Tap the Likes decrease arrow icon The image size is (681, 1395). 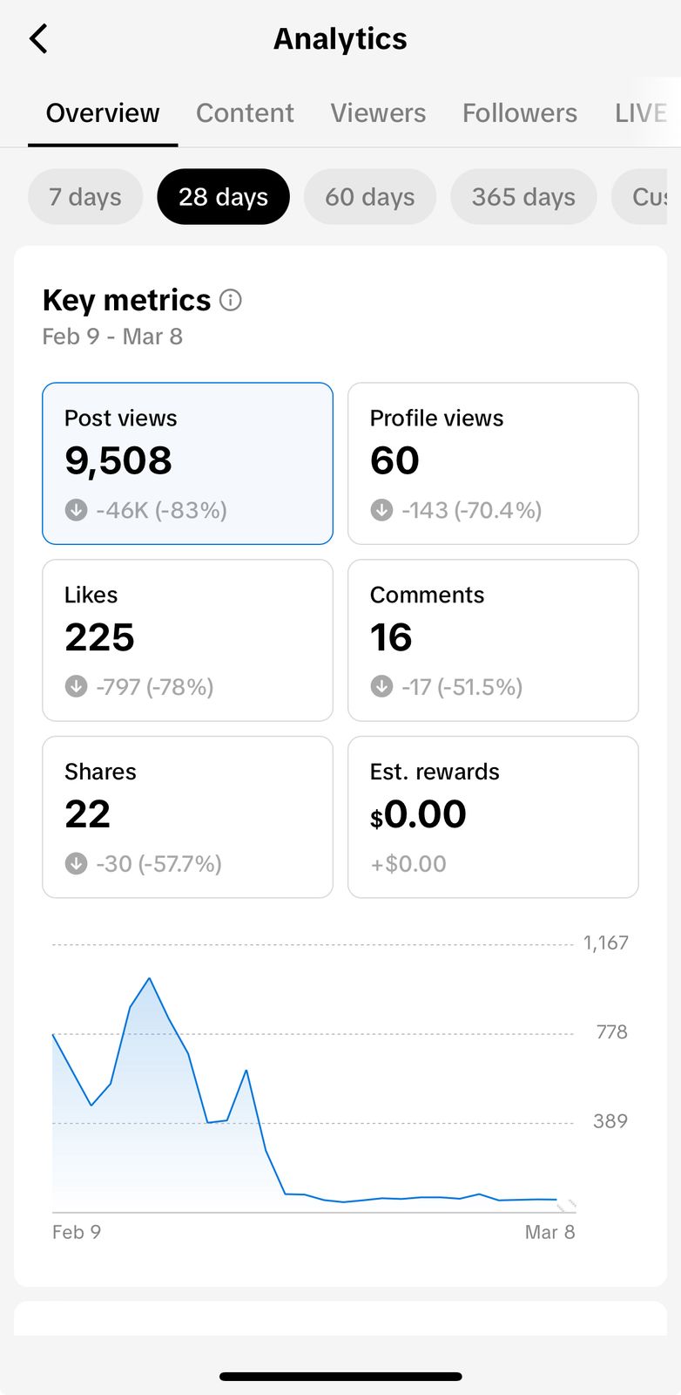[x=77, y=687]
